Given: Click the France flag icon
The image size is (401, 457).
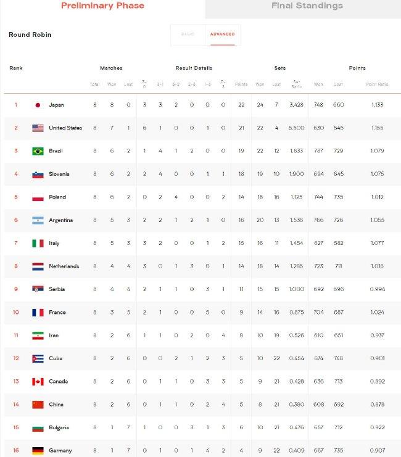Looking at the screenshot, I should pyautogui.click(x=38, y=313).
